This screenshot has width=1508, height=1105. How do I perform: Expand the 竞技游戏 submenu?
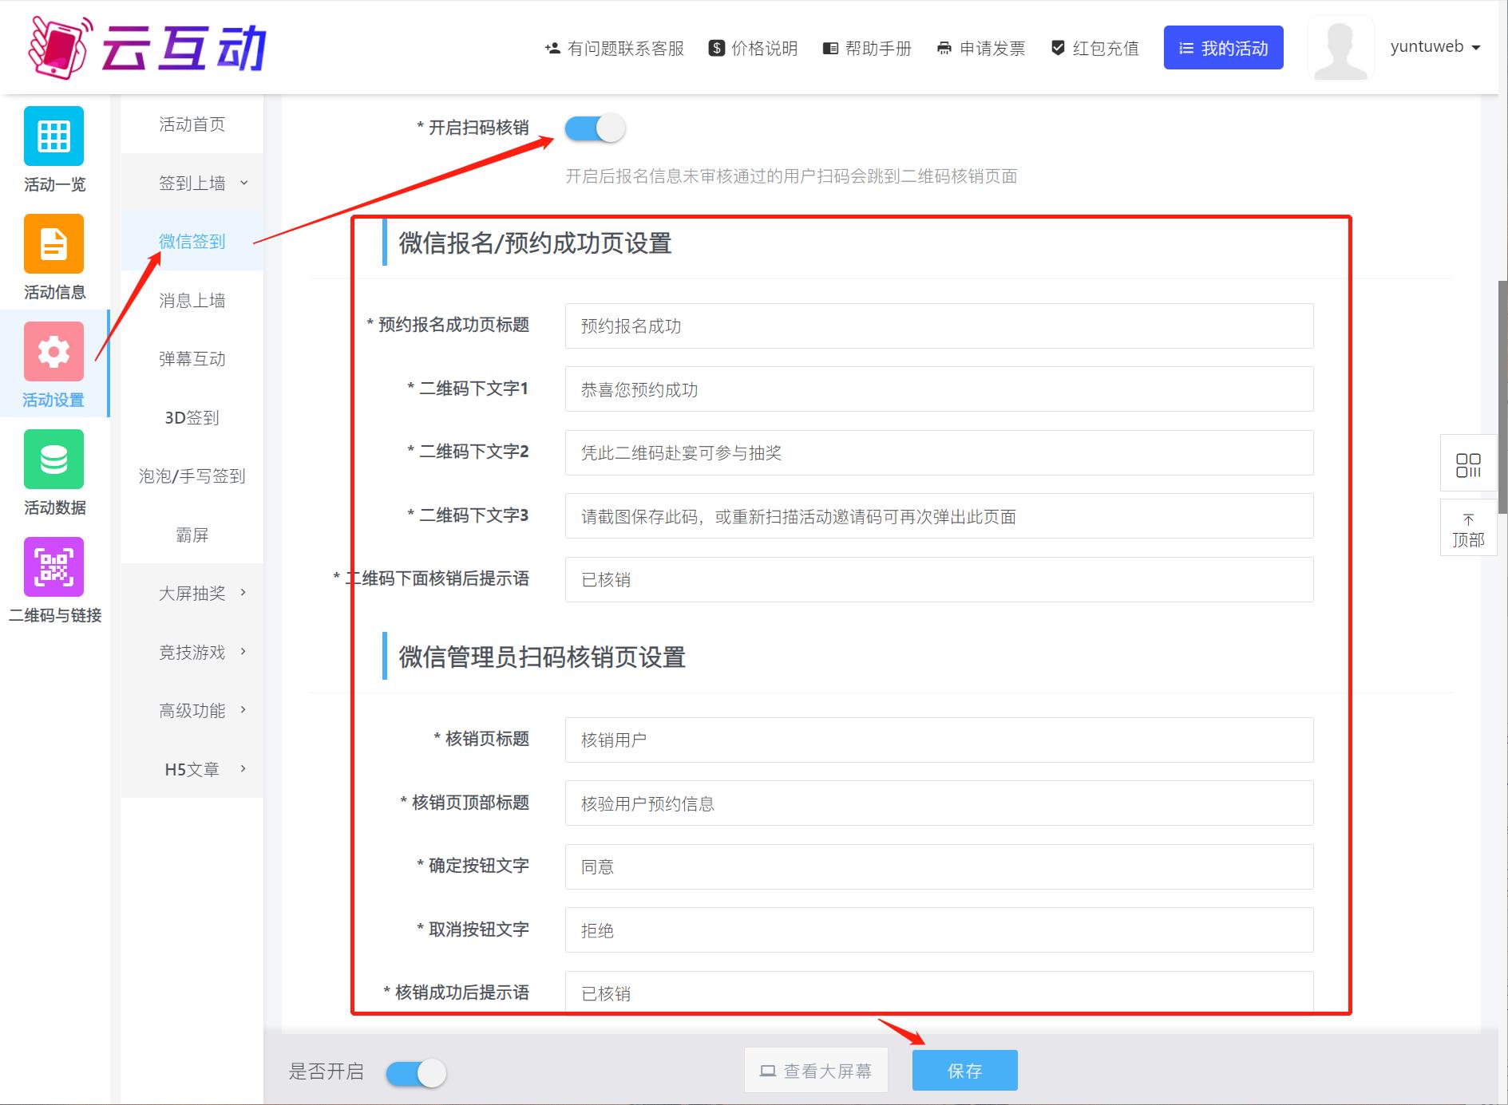point(192,653)
